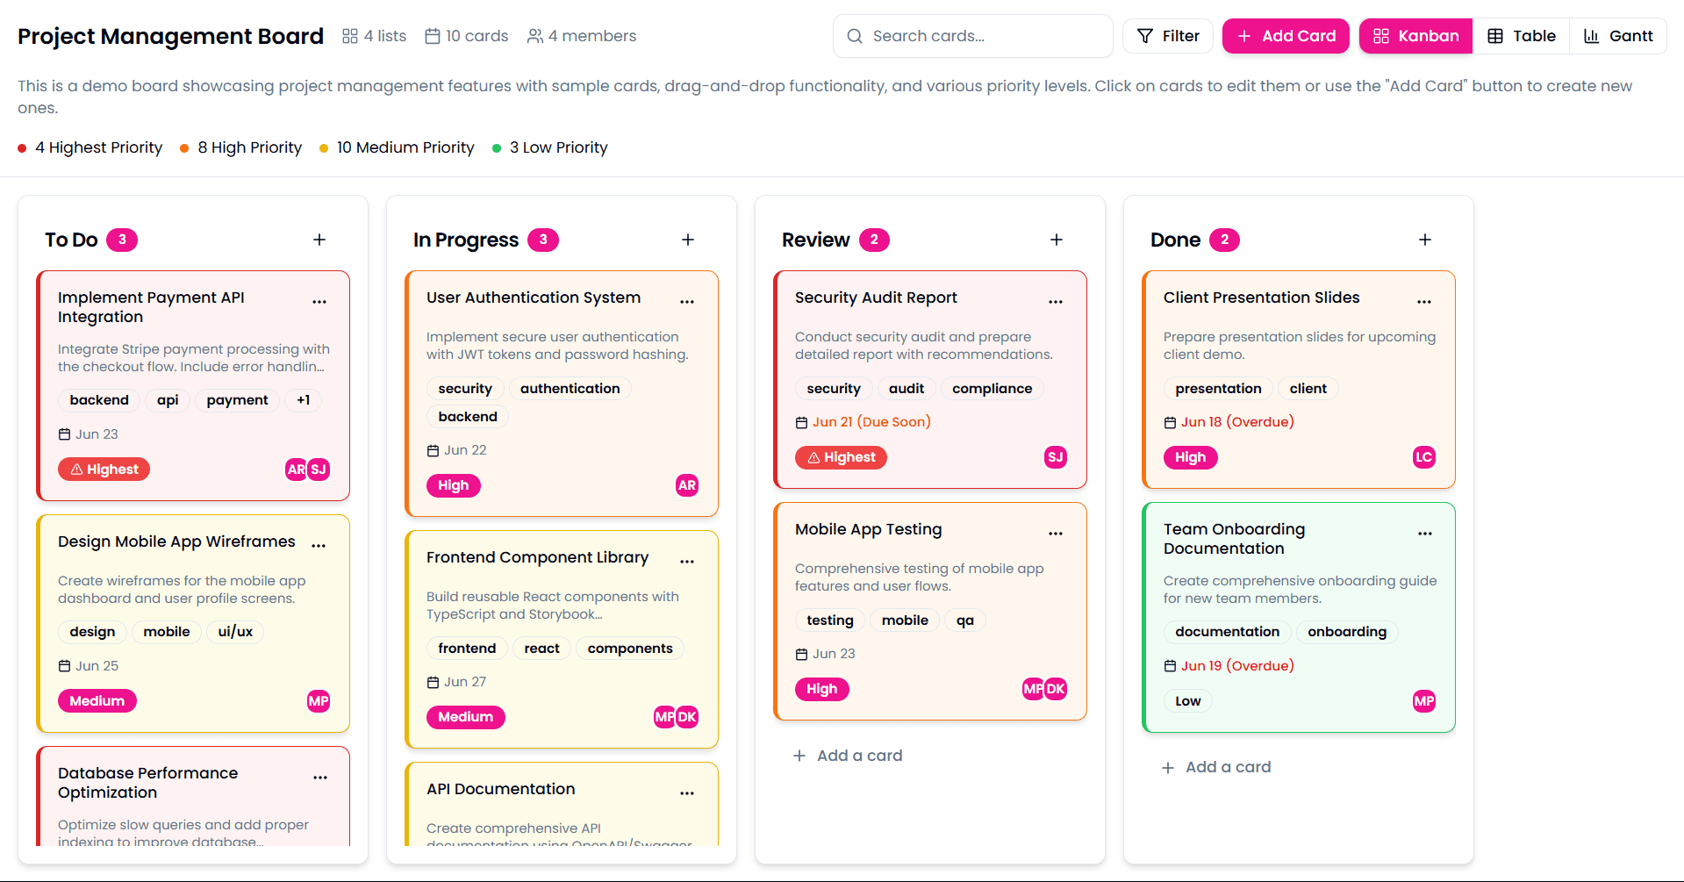Select the payment tag on Payment API card
This screenshot has width=1684, height=882.
pos(237,400)
